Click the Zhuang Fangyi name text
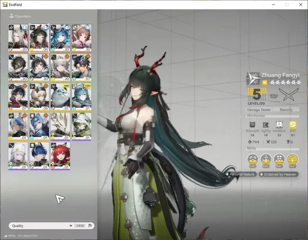308x240 pixels. pos(280,75)
